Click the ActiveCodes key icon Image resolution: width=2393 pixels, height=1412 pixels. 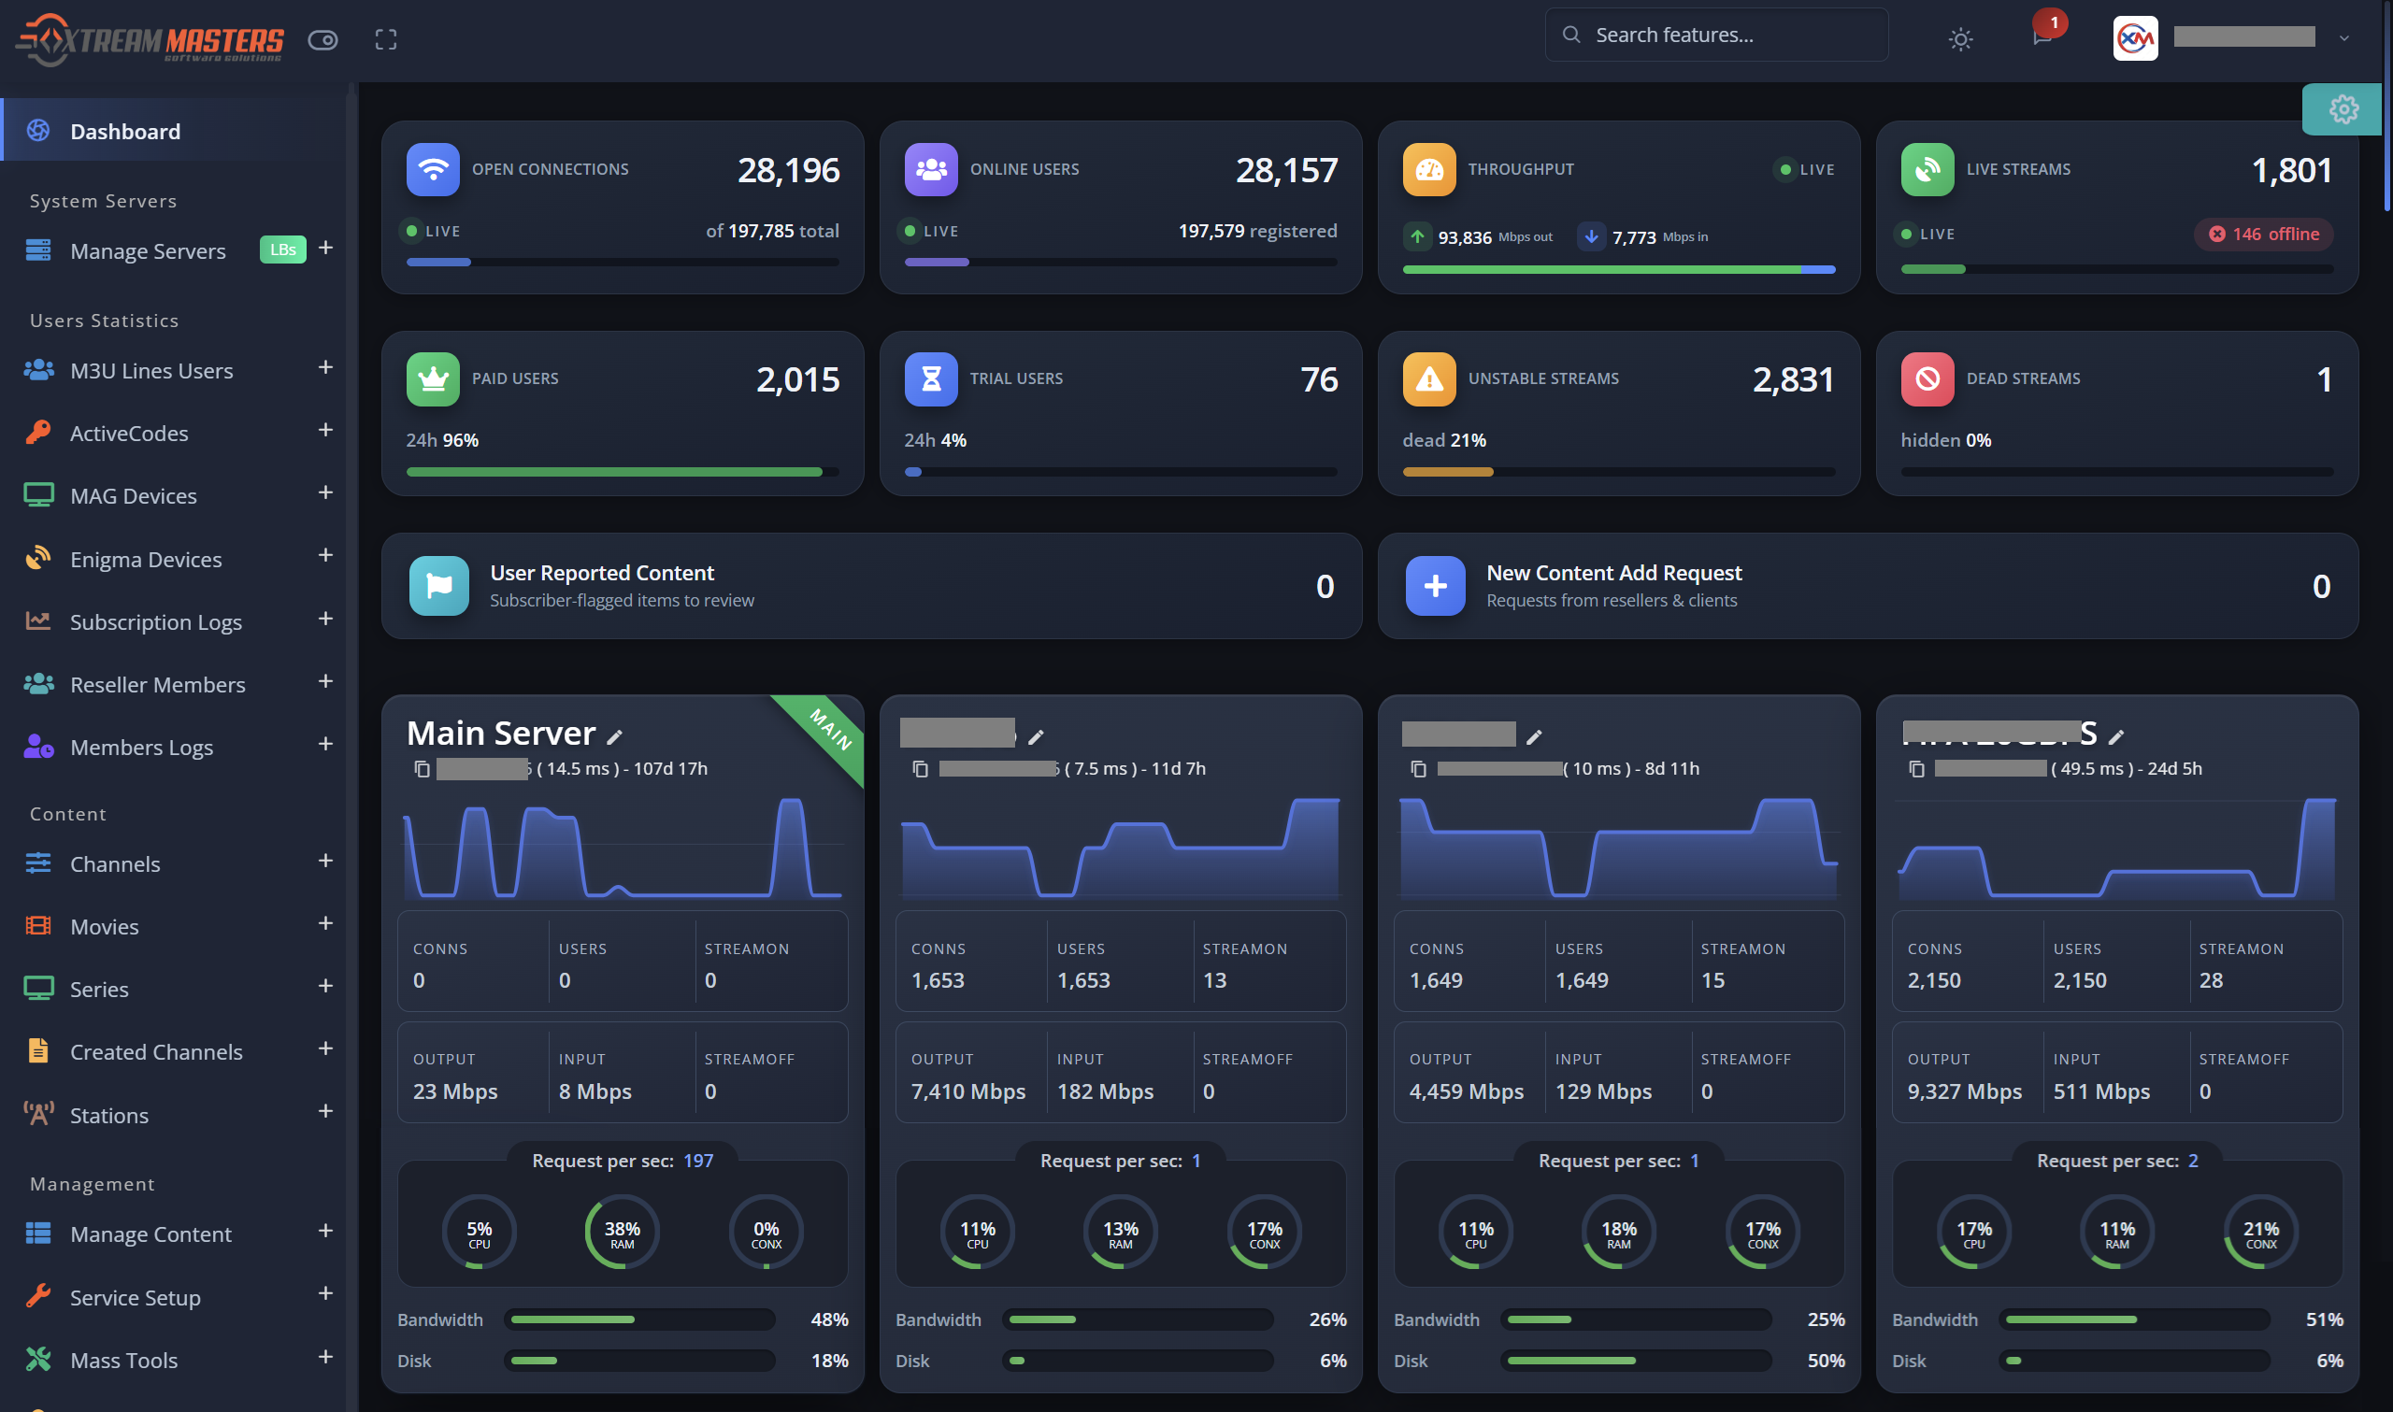38,432
